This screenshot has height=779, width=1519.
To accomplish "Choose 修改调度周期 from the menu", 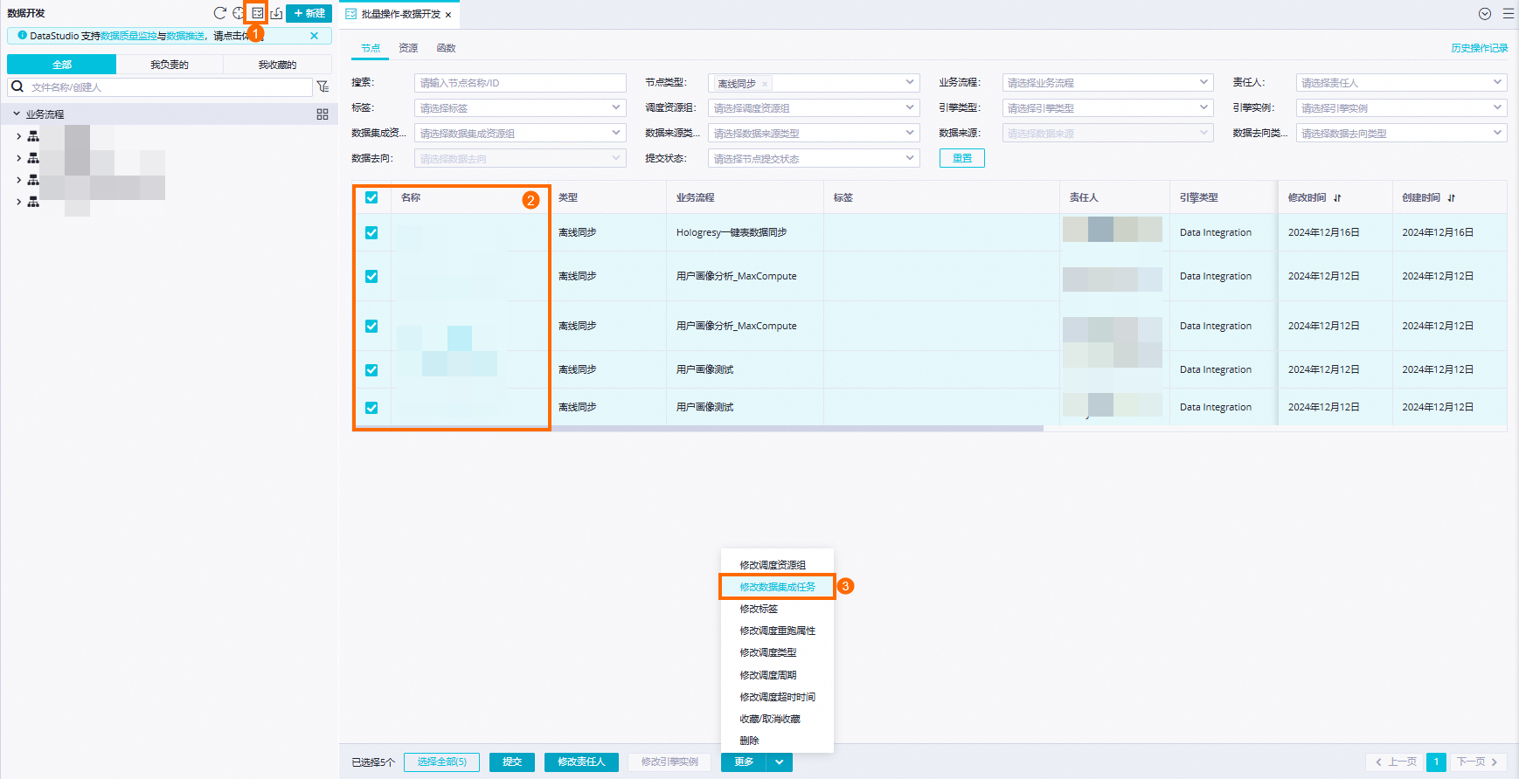I will pyautogui.click(x=777, y=675).
